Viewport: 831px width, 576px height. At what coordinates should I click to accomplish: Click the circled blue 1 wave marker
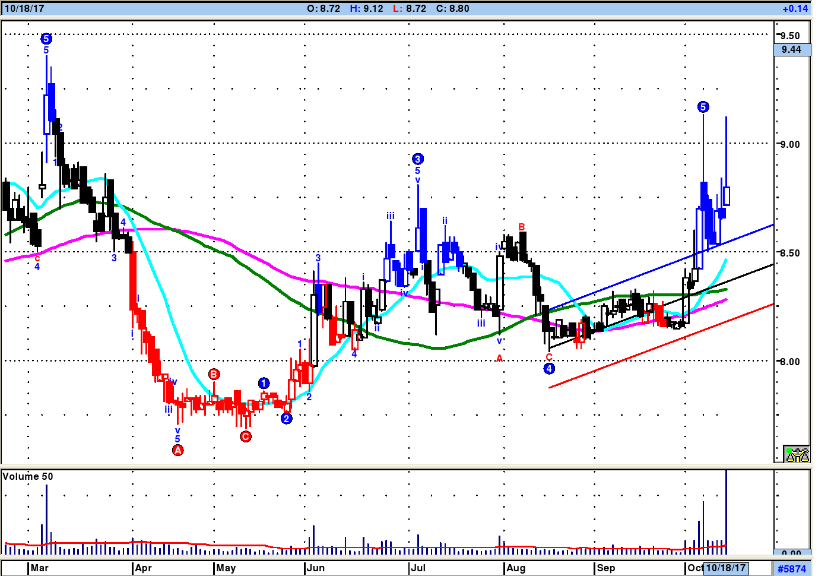point(264,384)
